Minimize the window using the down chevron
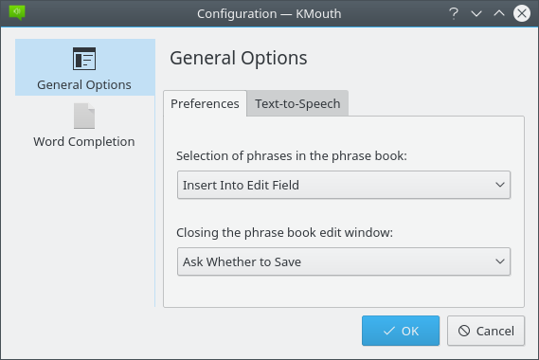 coord(476,14)
